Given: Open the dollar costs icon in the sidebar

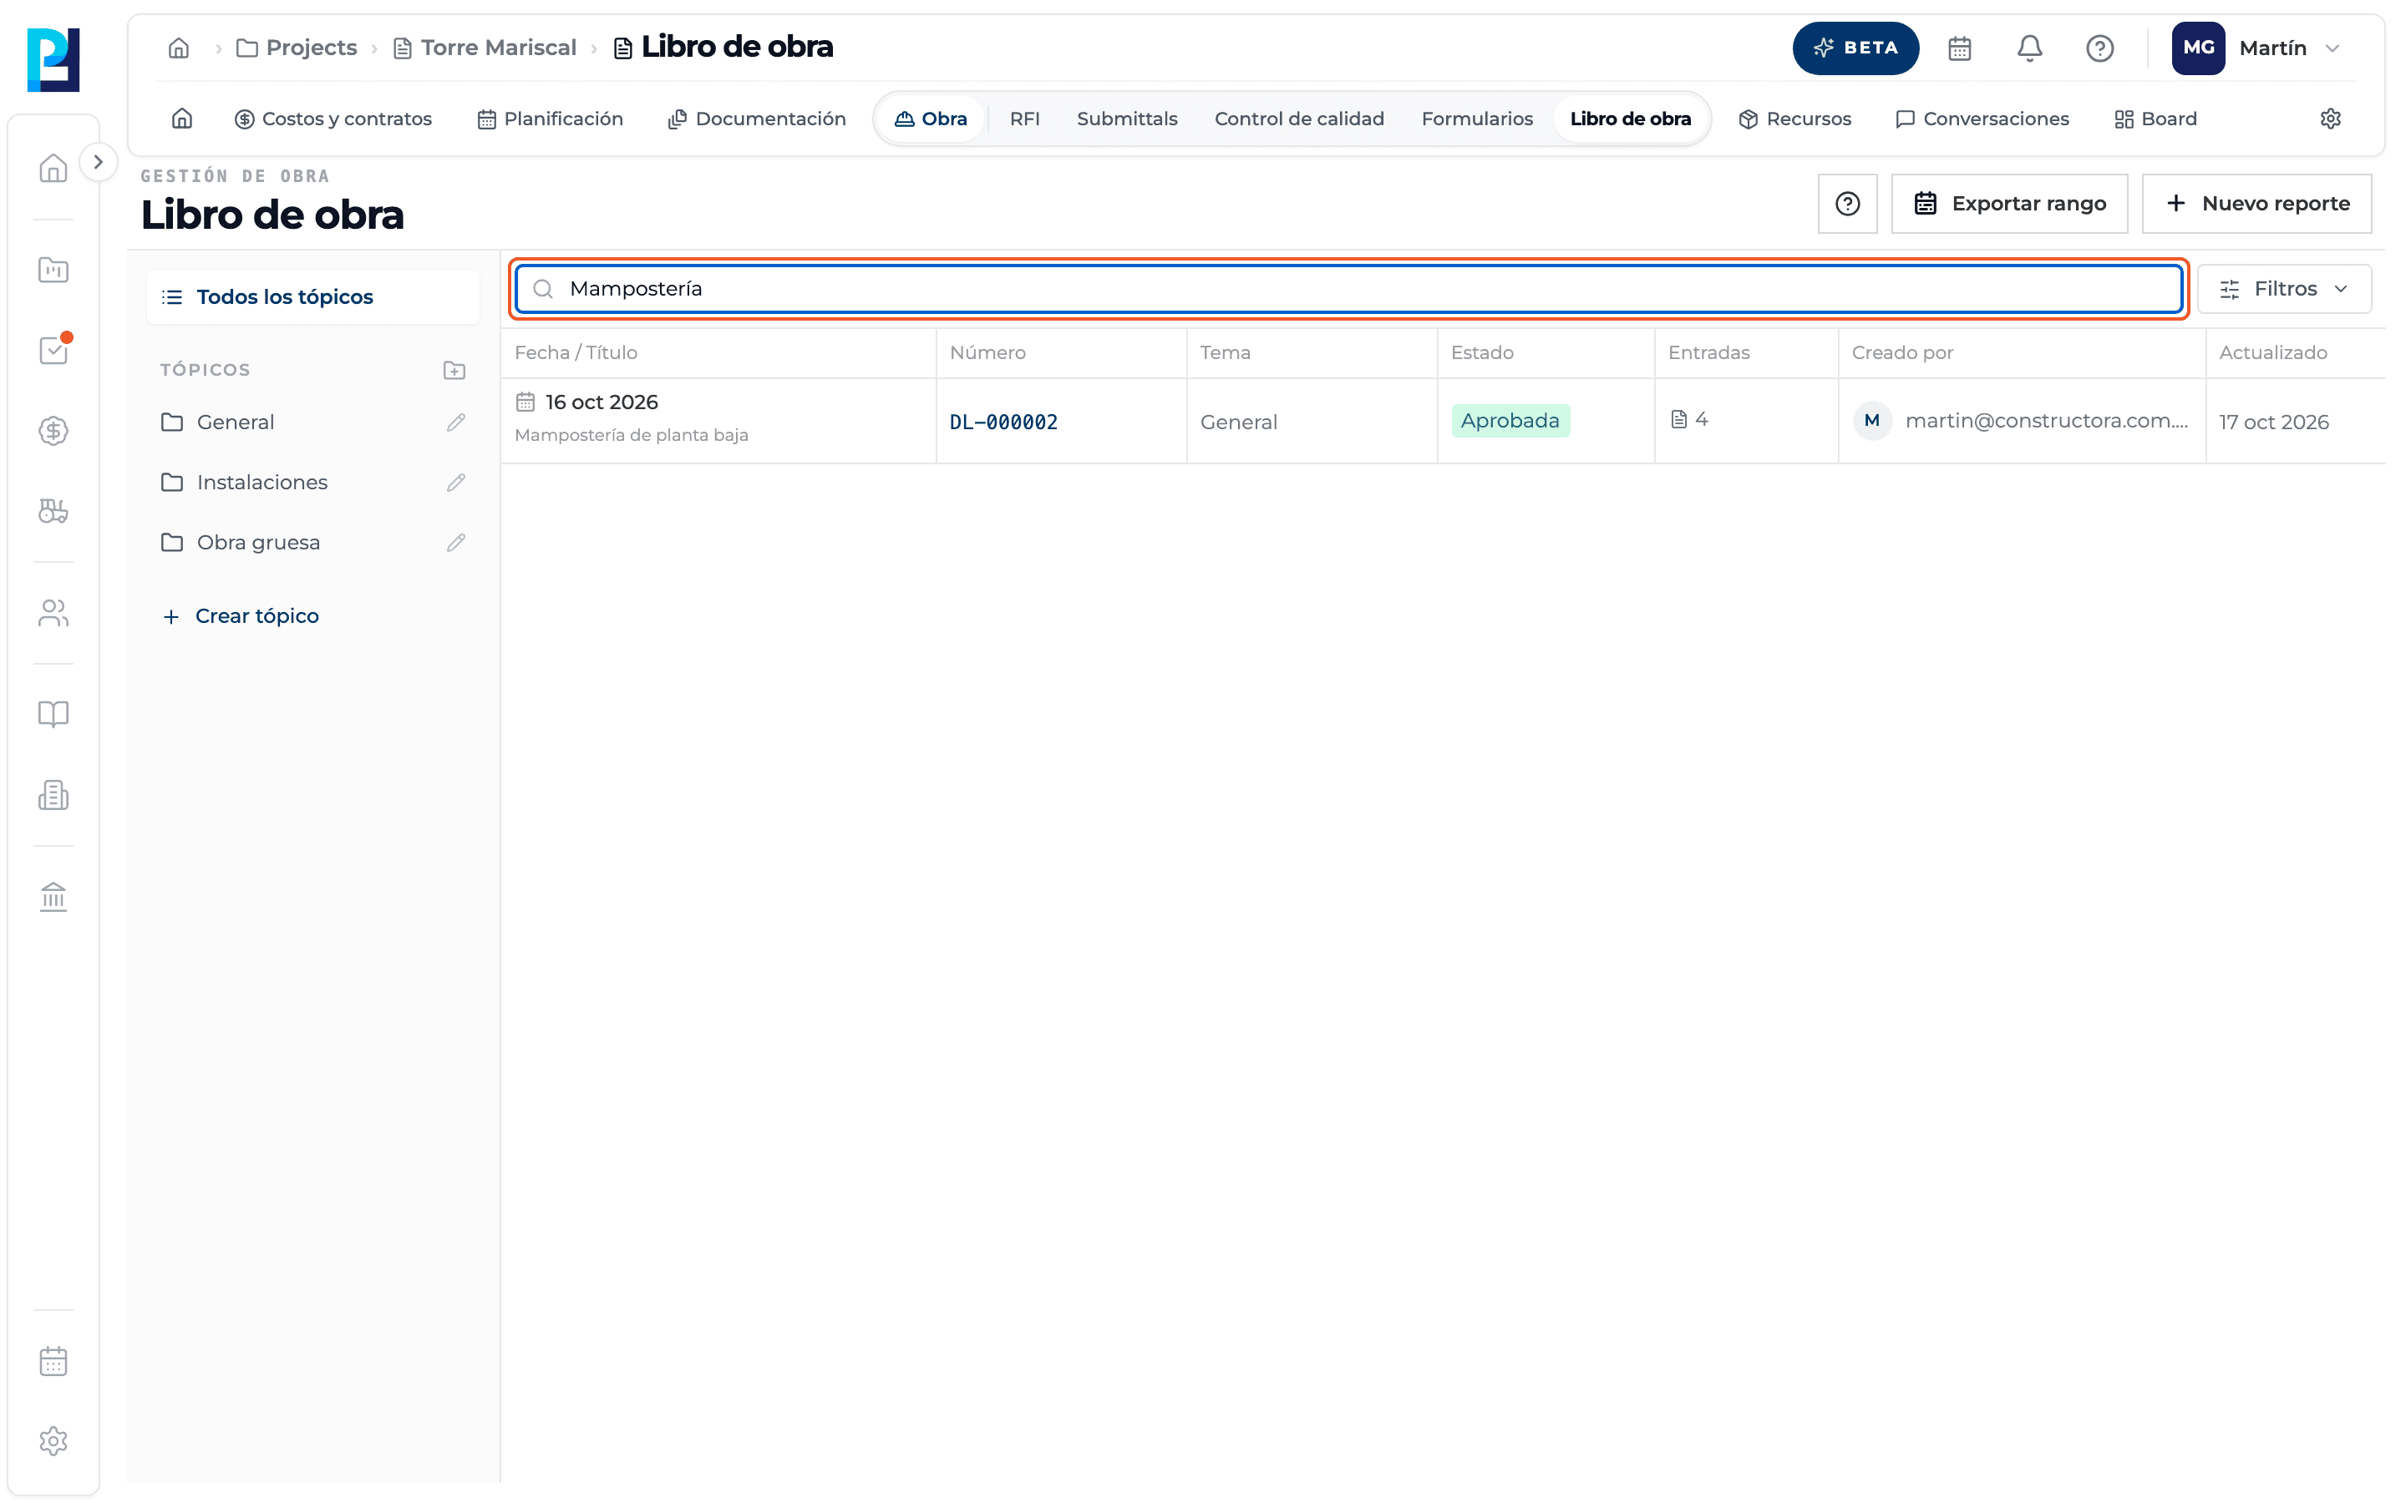Looking at the screenshot, I should point(53,430).
